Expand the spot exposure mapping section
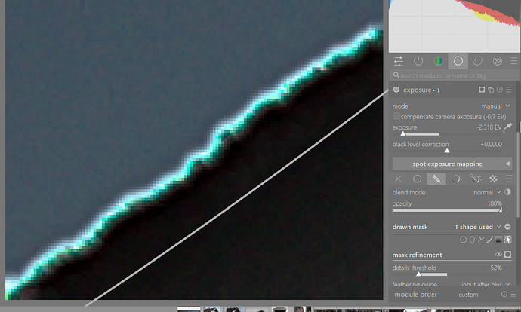 tap(452, 164)
